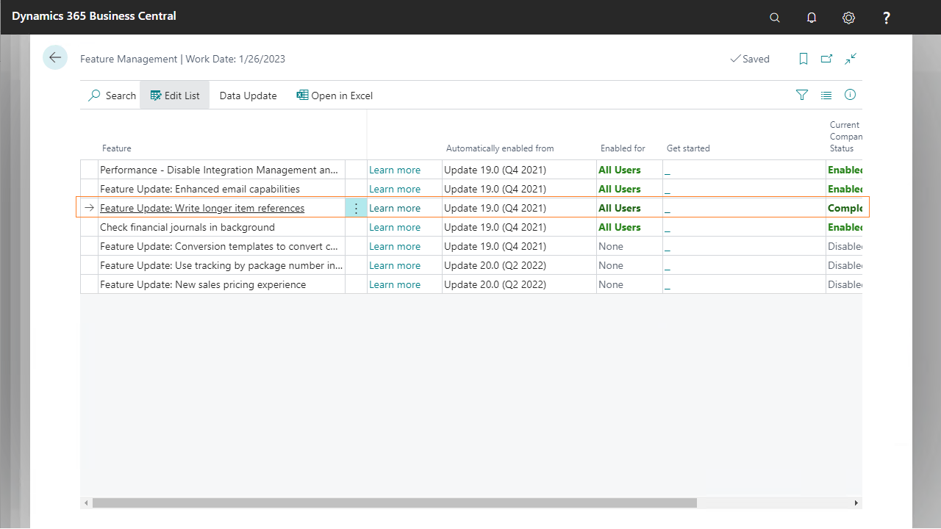Open settings gear menu
This screenshot has width=941, height=529.
[848, 18]
